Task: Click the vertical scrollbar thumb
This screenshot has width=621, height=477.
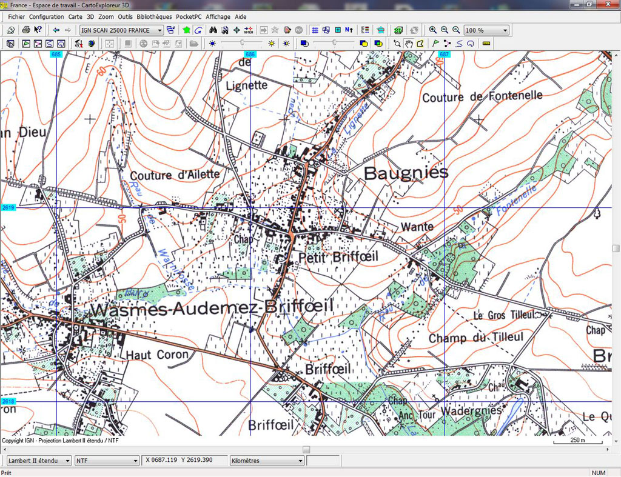Action: click(616, 249)
